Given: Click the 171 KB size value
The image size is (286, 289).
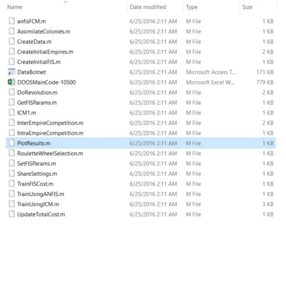Looking at the screenshot, I should point(265,72).
